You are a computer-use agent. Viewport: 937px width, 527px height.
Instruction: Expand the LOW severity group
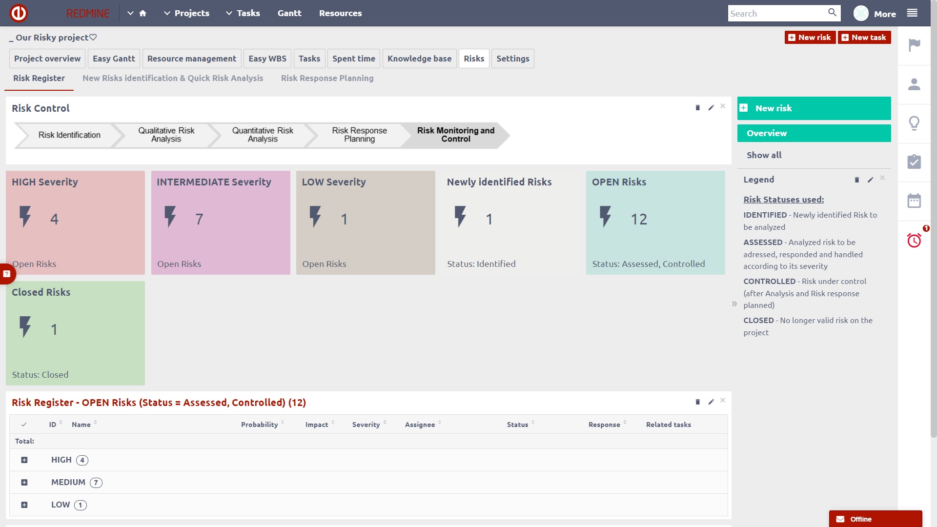click(24, 505)
